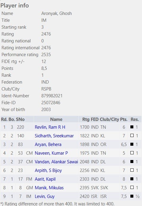Click black piece icon in round 5 row
142x206 pixels.
[132, 162]
